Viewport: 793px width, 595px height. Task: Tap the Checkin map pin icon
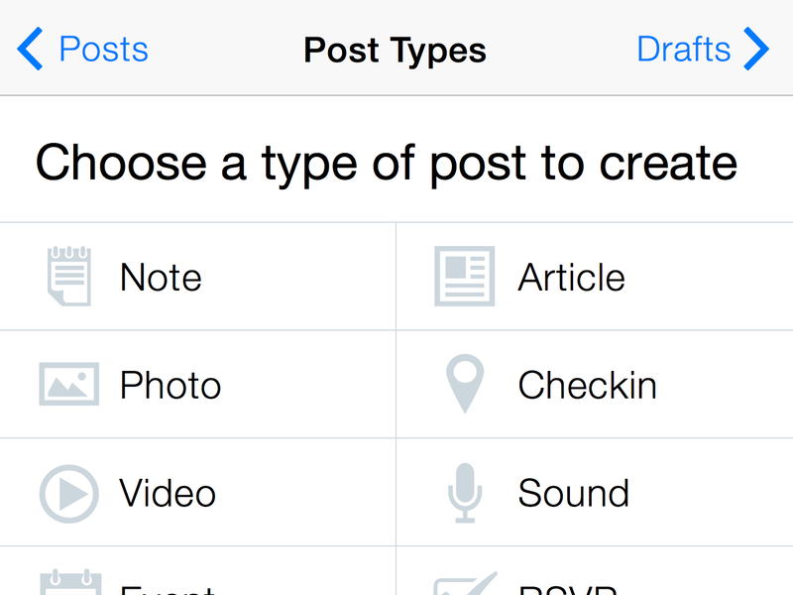(x=465, y=384)
